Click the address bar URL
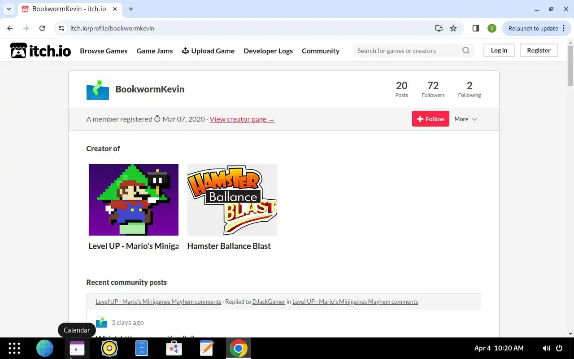 tap(112, 28)
